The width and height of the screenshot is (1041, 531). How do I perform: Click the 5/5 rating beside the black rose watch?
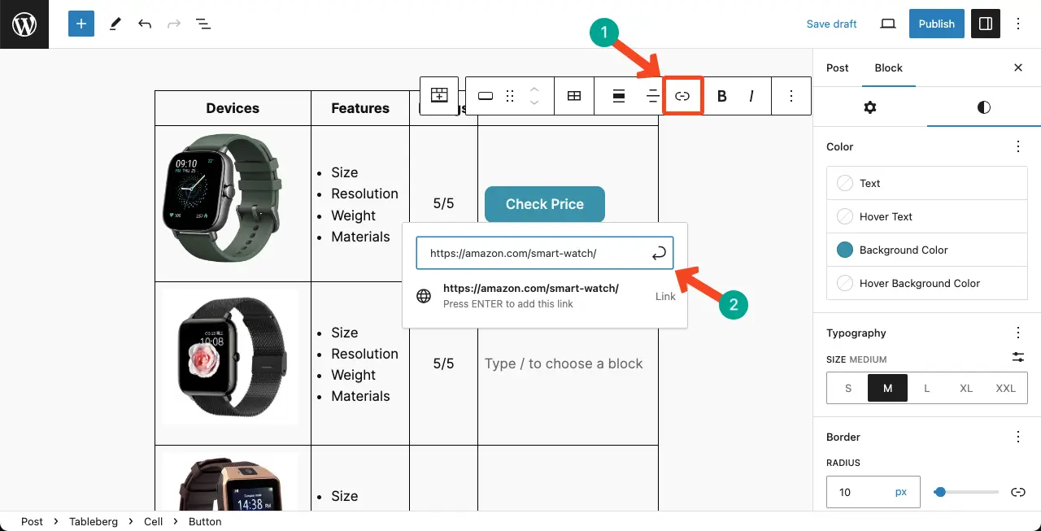click(x=443, y=363)
